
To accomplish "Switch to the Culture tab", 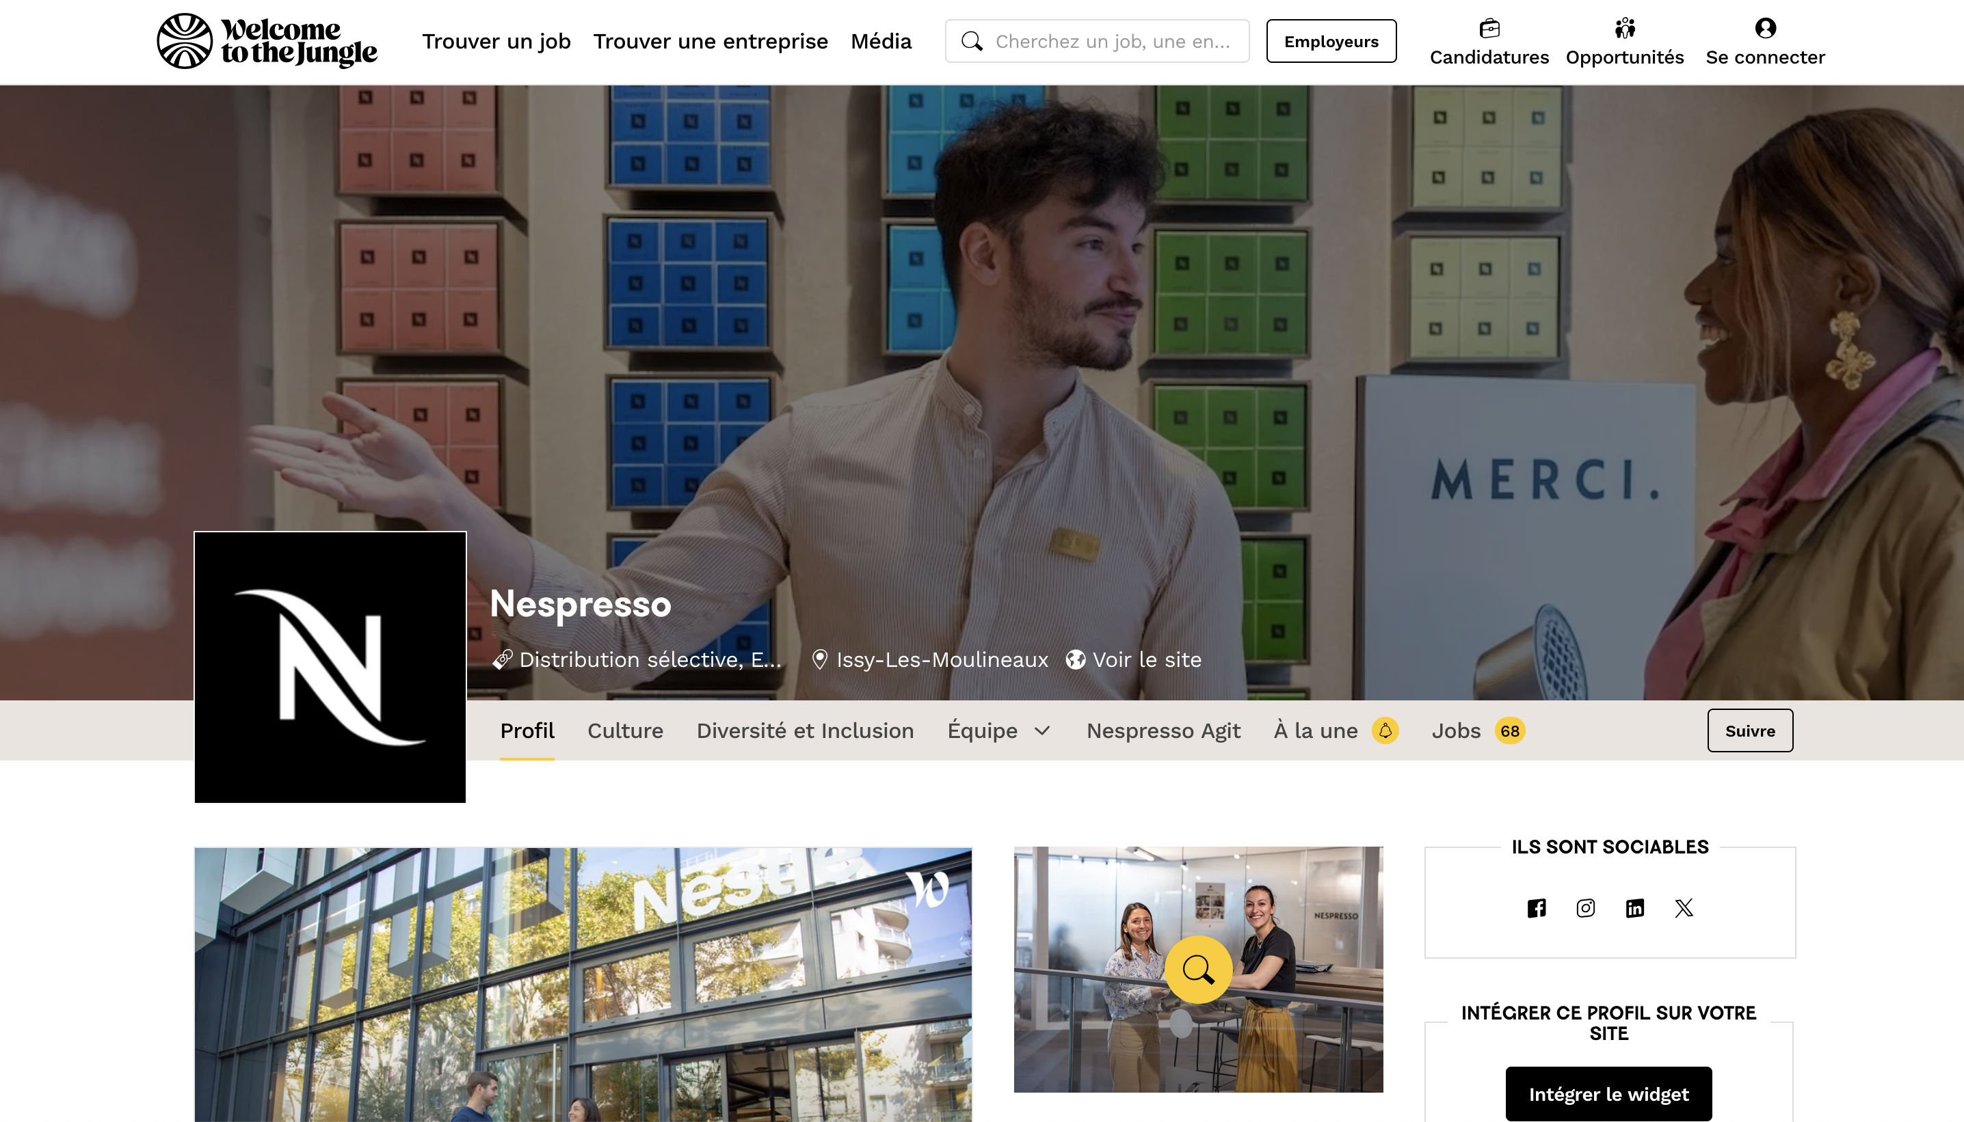I will [625, 730].
